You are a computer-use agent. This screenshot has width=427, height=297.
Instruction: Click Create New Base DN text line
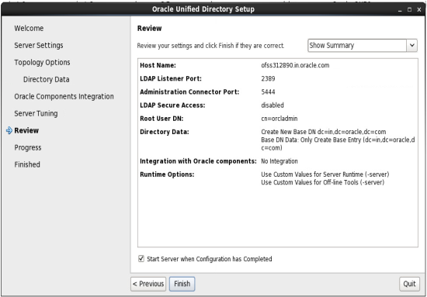(324, 132)
